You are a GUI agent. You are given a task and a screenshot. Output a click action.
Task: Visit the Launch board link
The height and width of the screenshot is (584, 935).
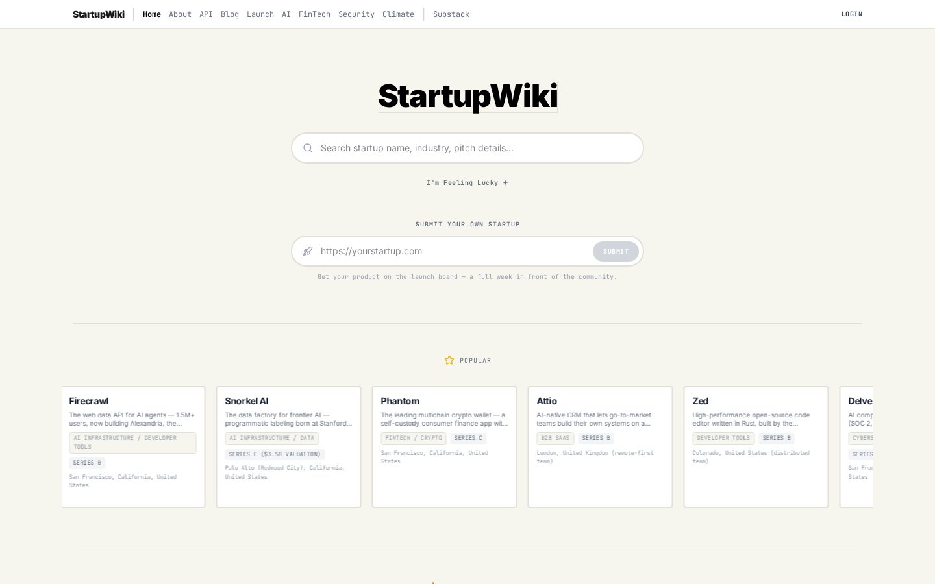pos(260,14)
